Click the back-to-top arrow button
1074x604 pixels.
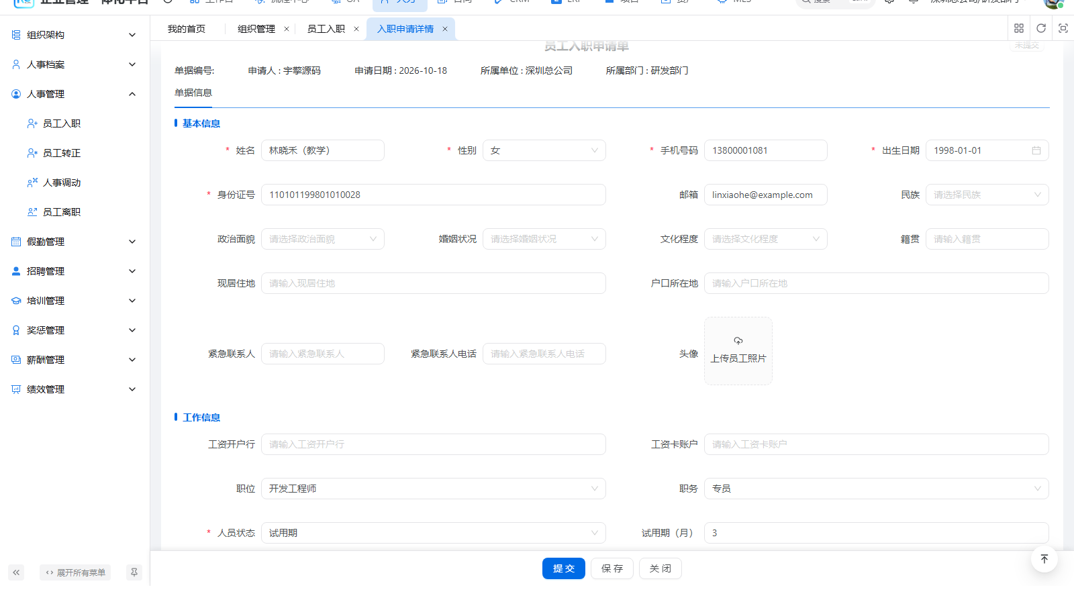click(x=1044, y=559)
